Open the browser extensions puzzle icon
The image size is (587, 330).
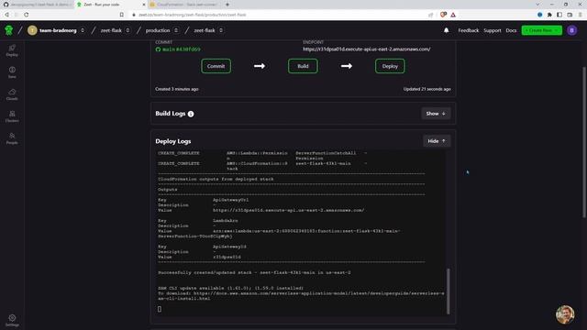click(x=549, y=15)
